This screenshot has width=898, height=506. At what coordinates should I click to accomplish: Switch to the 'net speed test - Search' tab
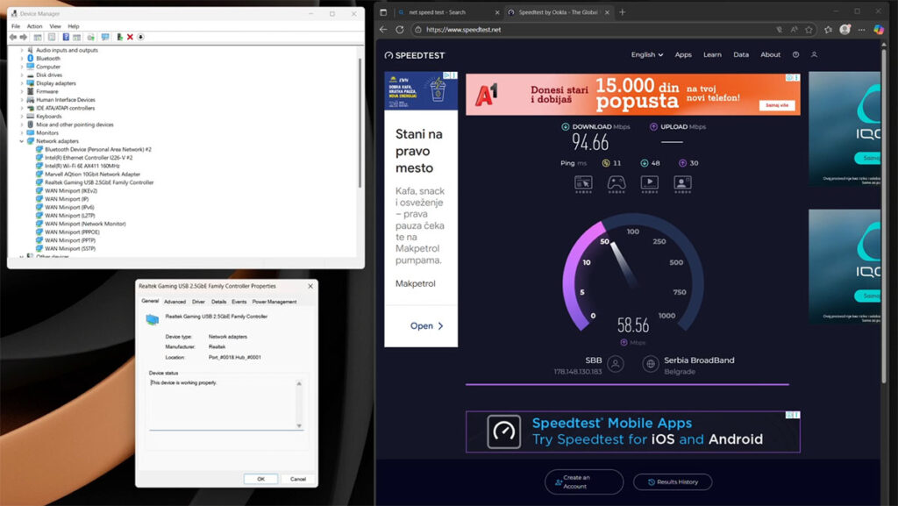tap(448, 12)
